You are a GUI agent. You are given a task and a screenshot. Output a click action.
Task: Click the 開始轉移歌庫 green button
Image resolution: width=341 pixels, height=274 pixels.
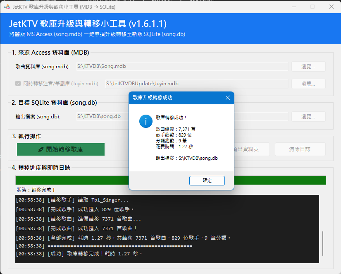(x=61, y=149)
